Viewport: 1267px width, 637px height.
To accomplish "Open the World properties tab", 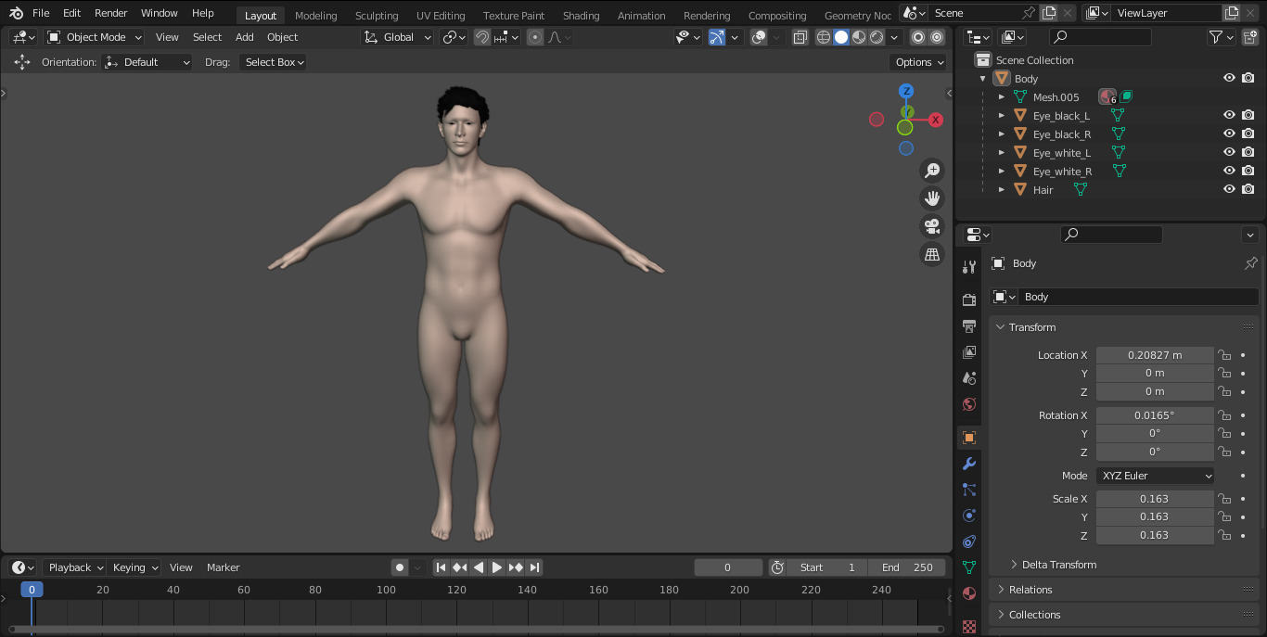I will [x=969, y=404].
